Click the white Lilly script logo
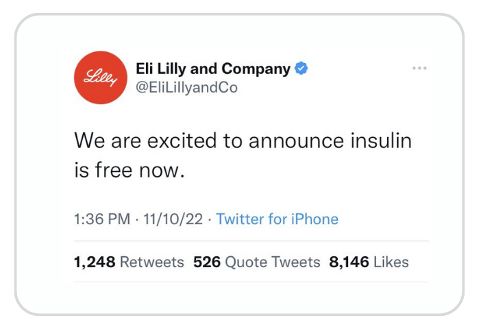Viewport: 481px width, 331px height. tap(101, 78)
